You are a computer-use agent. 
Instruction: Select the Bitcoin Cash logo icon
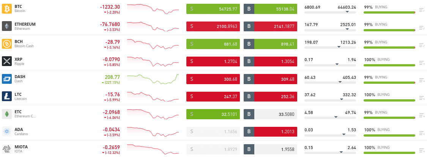click(7, 44)
